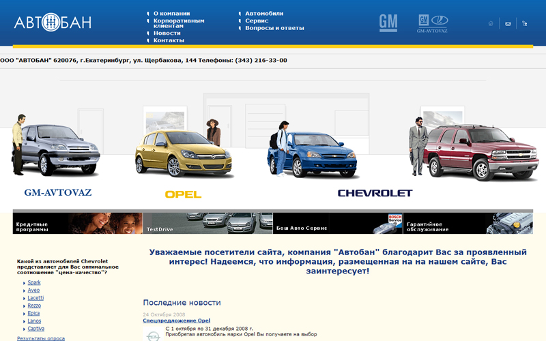
Task: Vote for Spark in the poll
Action: tap(34, 282)
